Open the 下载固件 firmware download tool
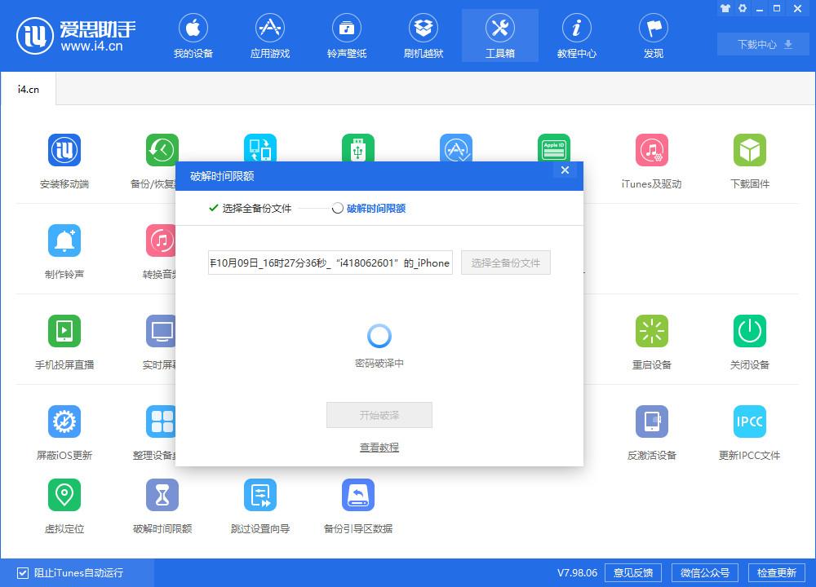816x587 pixels. (x=748, y=159)
